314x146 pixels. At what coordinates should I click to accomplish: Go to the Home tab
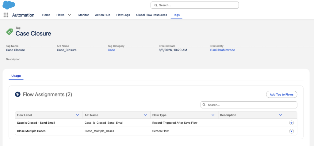pyautogui.click(x=46, y=15)
